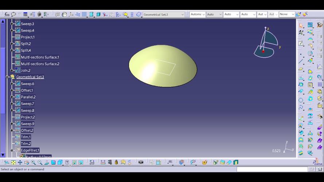Click the command input field in status bar

(x=272, y=169)
